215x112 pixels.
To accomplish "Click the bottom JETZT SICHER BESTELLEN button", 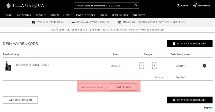I will pyautogui.click(x=190, y=100).
